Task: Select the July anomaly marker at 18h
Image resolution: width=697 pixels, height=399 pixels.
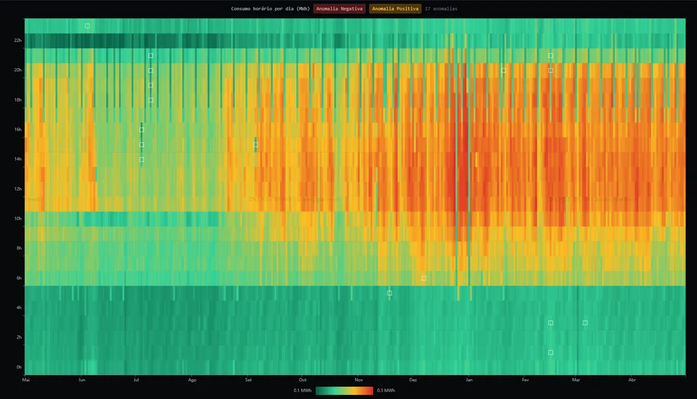Action: [x=150, y=100]
